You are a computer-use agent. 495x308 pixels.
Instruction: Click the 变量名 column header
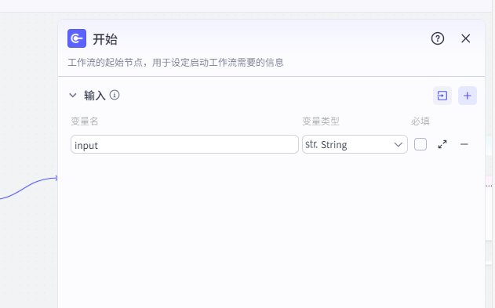pyautogui.click(x=85, y=121)
